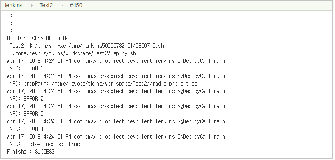This screenshot has width=335, height=160.
Task: Click the third colon placeholder line
Action: point(11,31)
